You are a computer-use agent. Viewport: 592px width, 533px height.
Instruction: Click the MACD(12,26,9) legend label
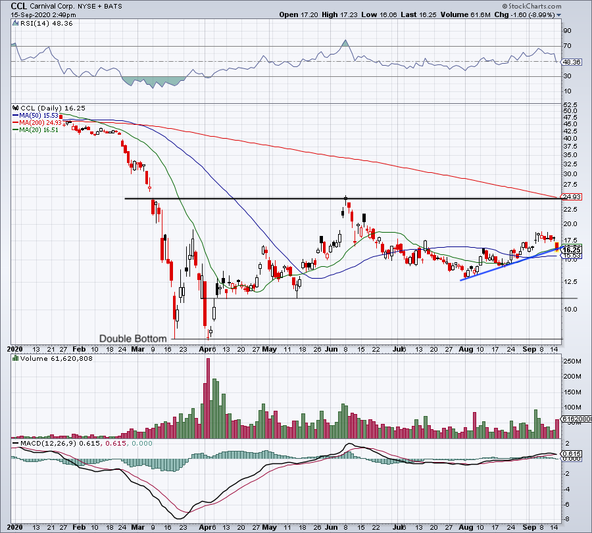(x=48, y=443)
